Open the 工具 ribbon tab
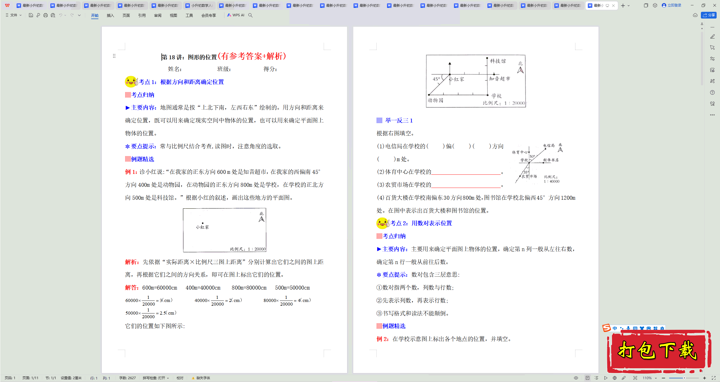 pos(189,15)
